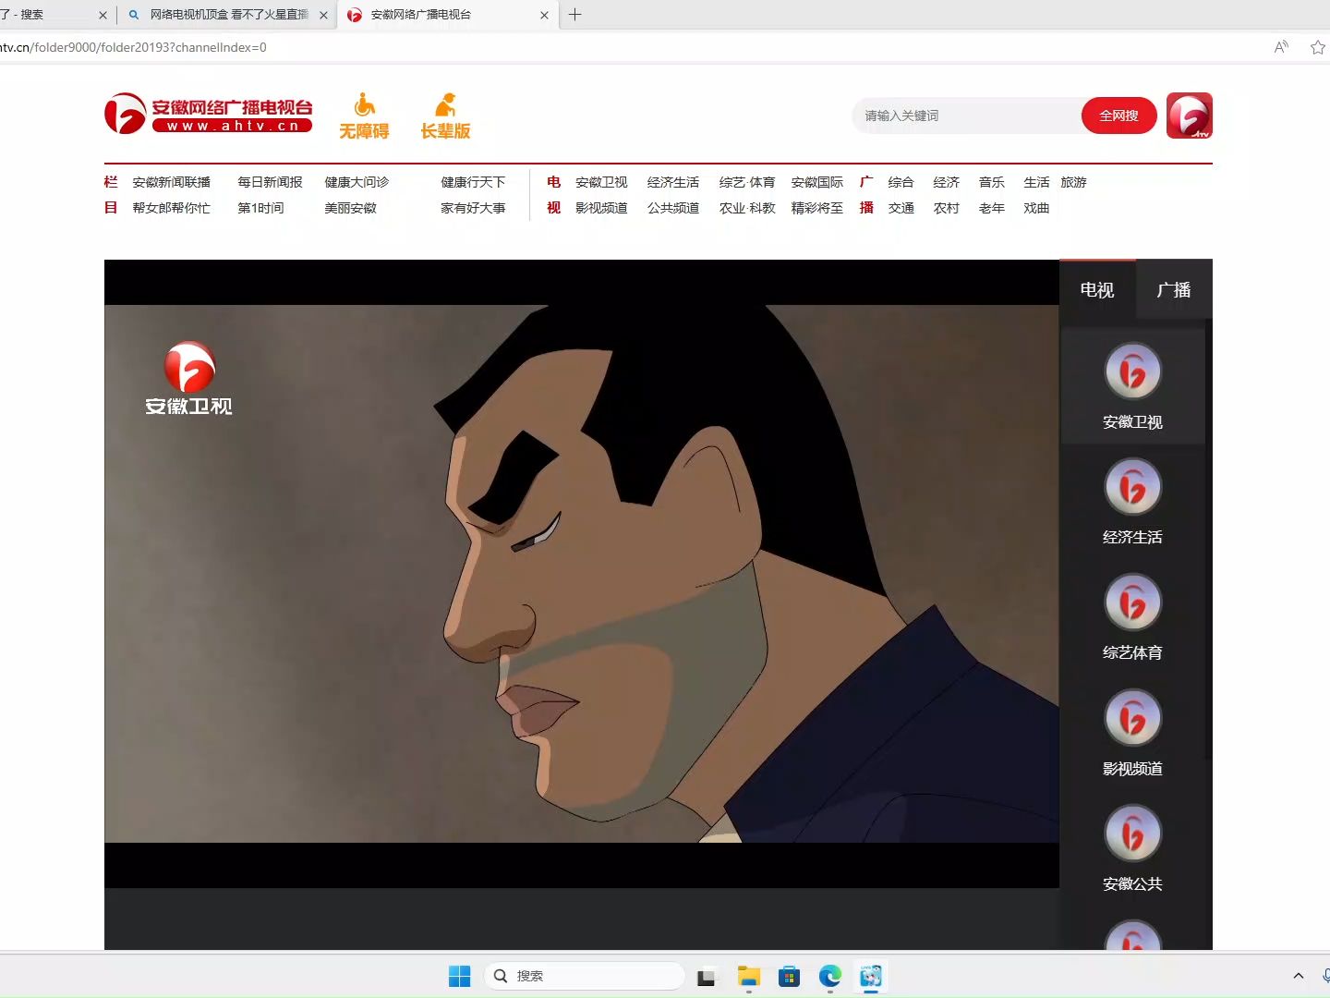The width and height of the screenshot is (1330, 998).
Task: Open the 帮女郎帮你忙 program link
Action: (x=172, y=208)
